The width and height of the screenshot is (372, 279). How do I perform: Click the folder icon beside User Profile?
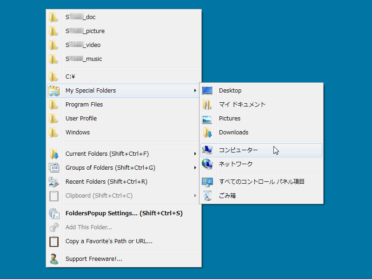coord(53,119)
